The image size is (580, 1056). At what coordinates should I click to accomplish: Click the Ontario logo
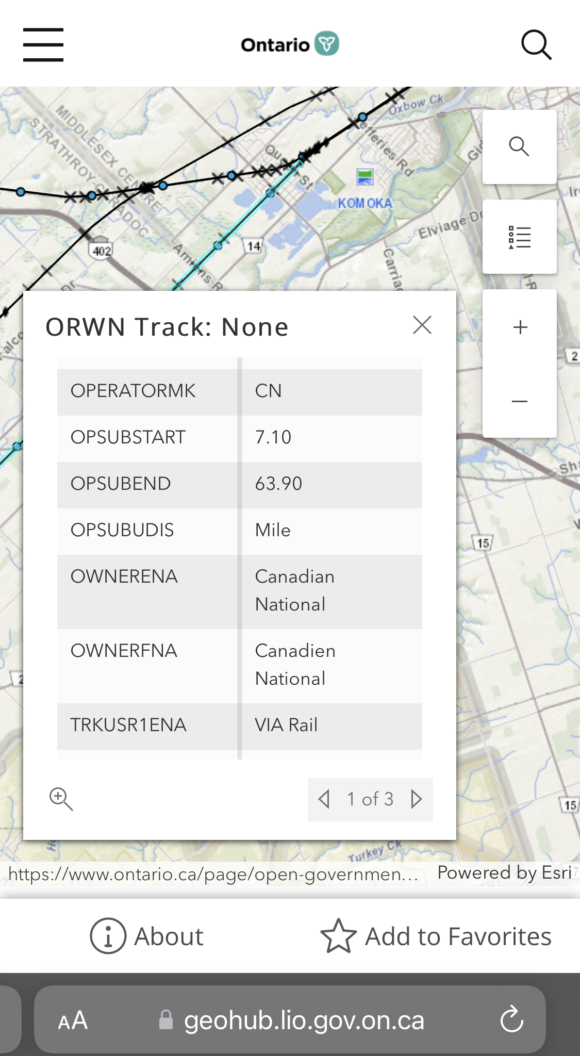point(290,44)
